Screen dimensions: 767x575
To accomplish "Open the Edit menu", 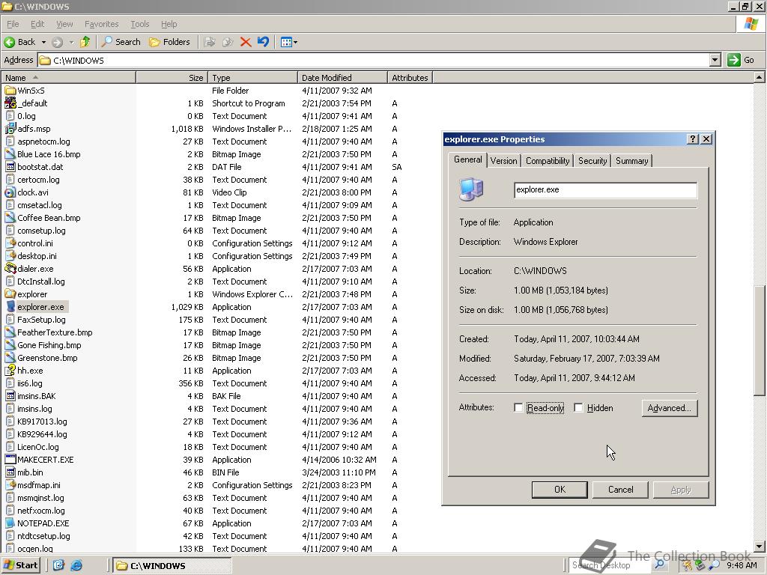I will pos(37,24).
